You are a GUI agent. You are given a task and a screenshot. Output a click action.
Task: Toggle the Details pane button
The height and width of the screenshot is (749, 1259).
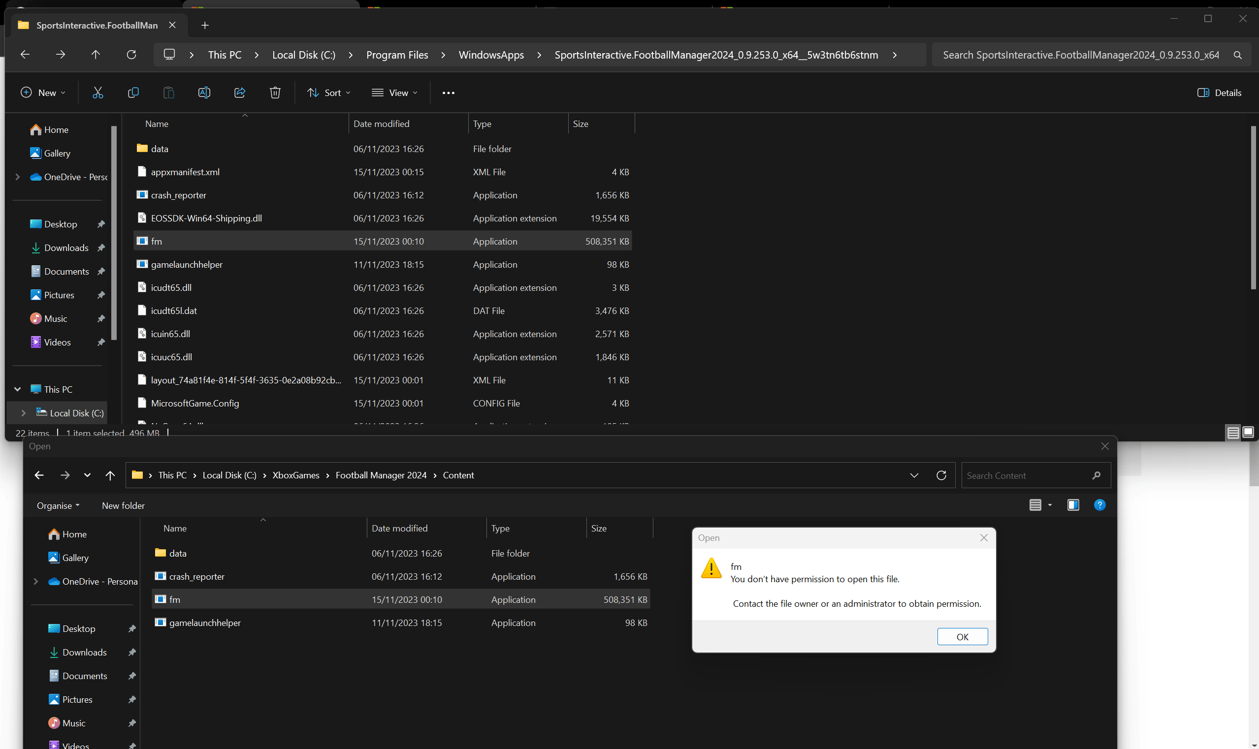coord(1219,93)
